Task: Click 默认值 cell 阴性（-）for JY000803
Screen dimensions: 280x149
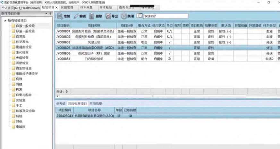Action: coord(225,42)
